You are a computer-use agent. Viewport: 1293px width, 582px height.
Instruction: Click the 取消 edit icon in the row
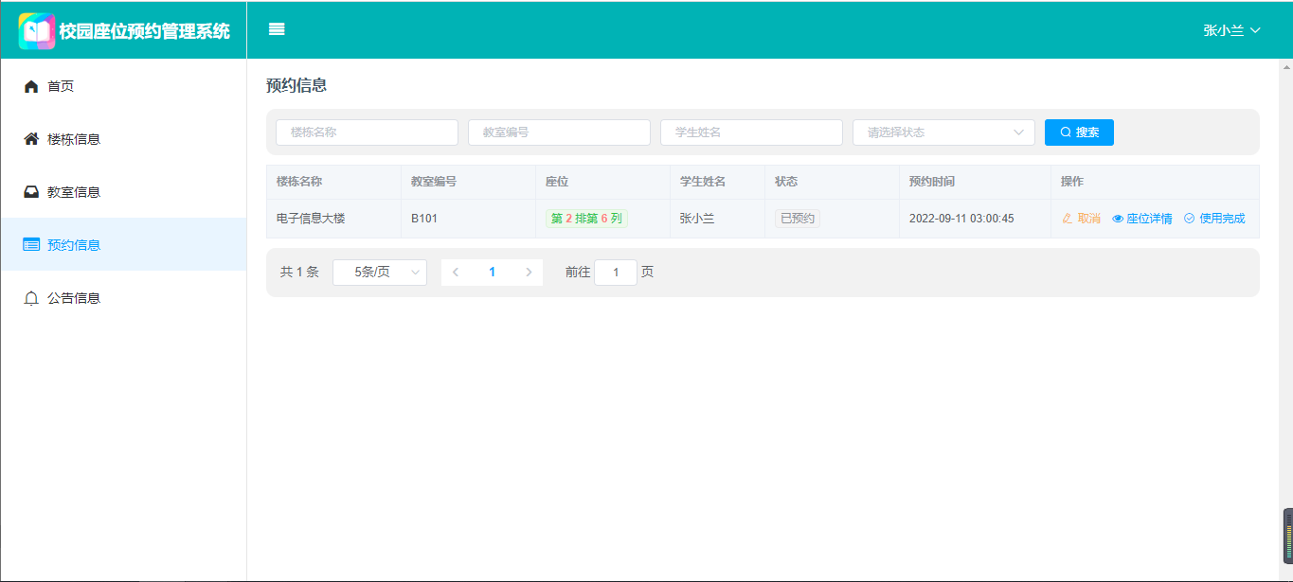(1068, 219)
